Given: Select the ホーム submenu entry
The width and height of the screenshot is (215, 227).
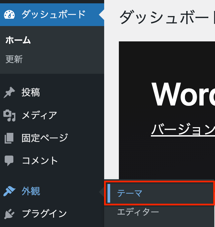Looking at the screenshot, I should tap(18, 40).
